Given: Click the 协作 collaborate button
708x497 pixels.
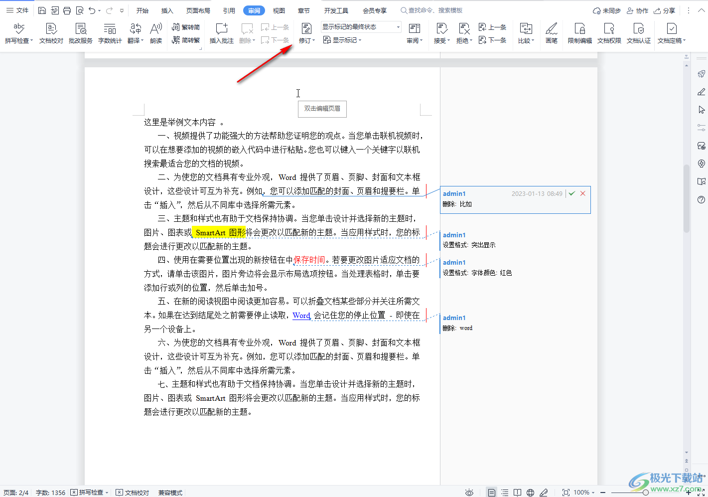Looking at the screenshot, I should [x=638, y=10].
